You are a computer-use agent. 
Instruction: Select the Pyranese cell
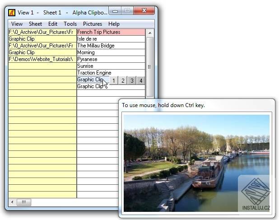[x=111, y=59]
